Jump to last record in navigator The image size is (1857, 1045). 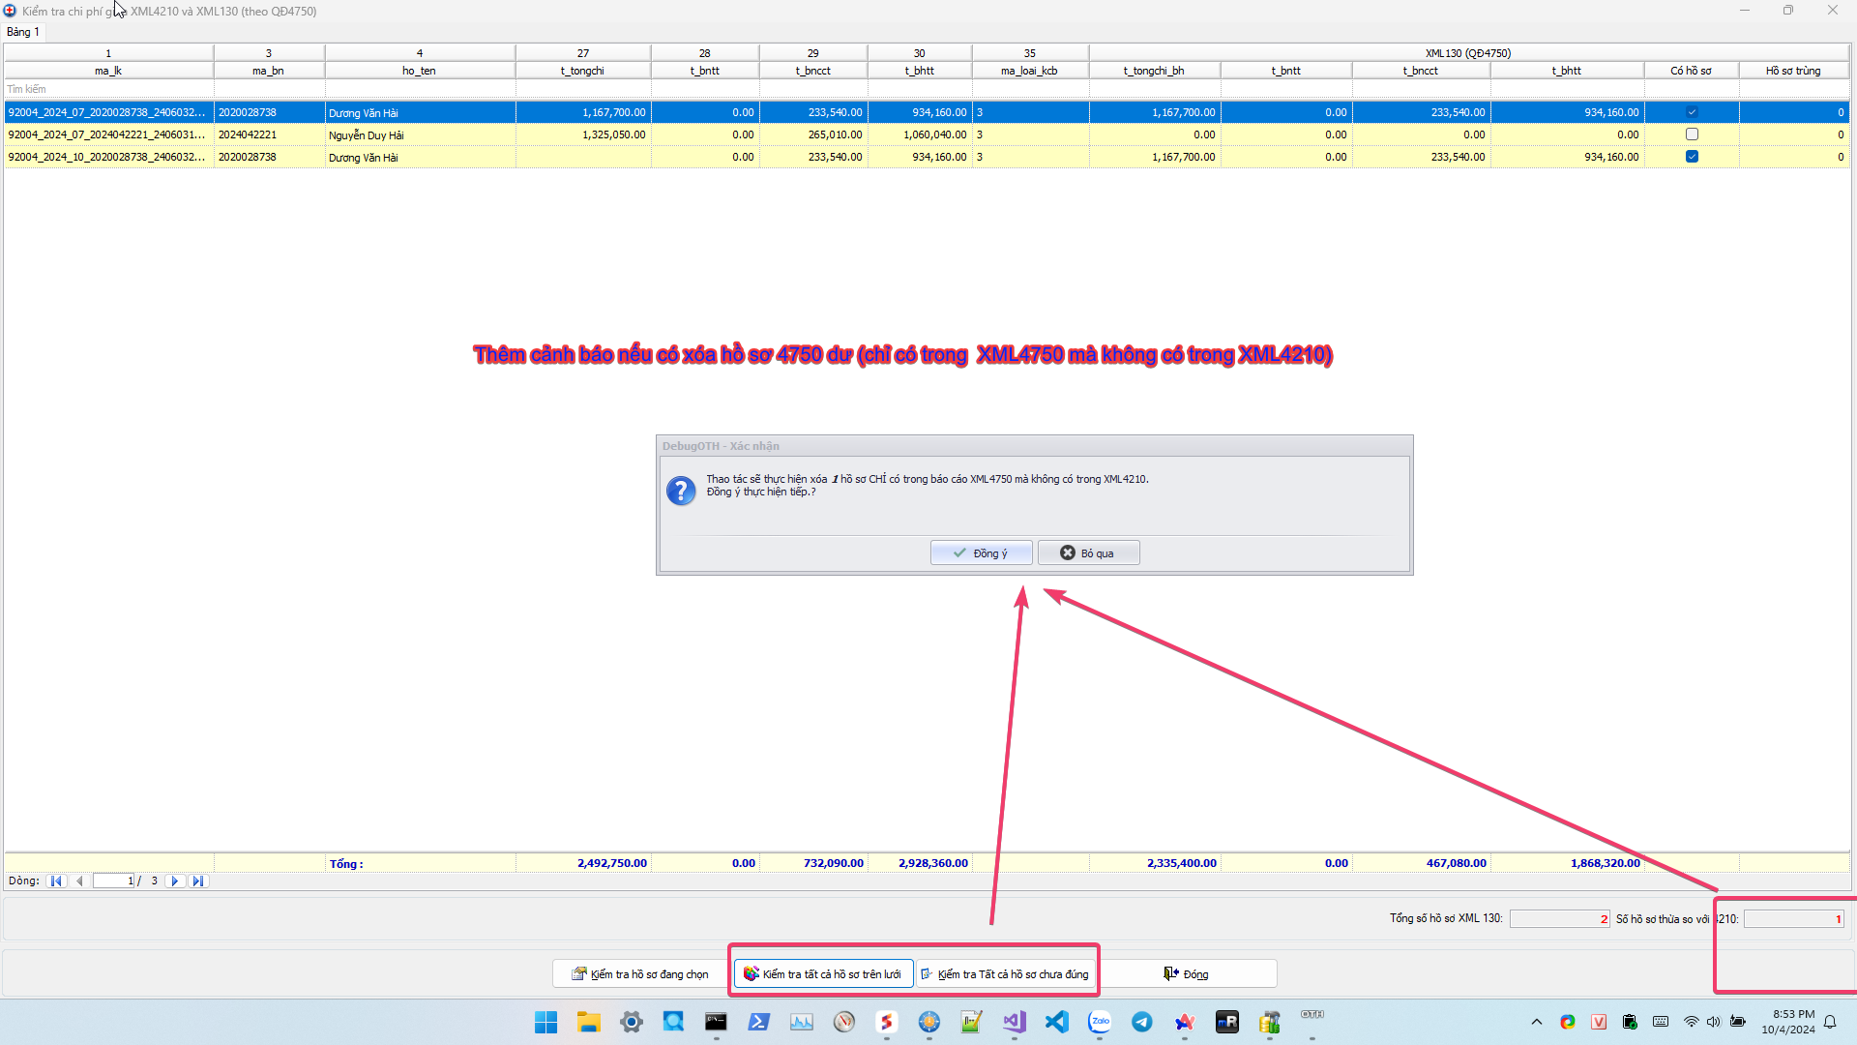point(198,881)
